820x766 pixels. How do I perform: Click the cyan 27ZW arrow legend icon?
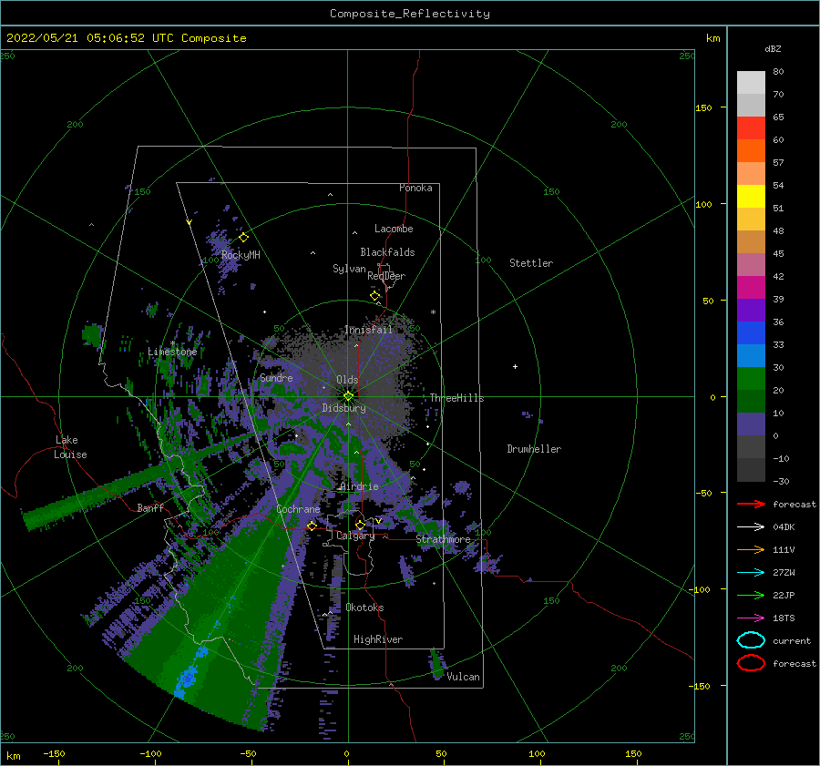[x=751, y=573]
